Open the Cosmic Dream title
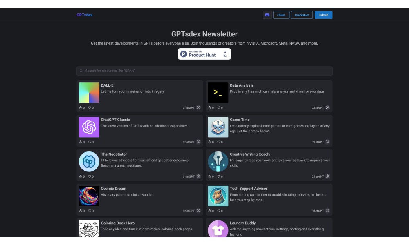Viewport: 409px width, 245px height. 113,189
